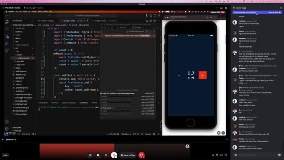Switch to the TERMINAL panel tab

coord(84,103)
